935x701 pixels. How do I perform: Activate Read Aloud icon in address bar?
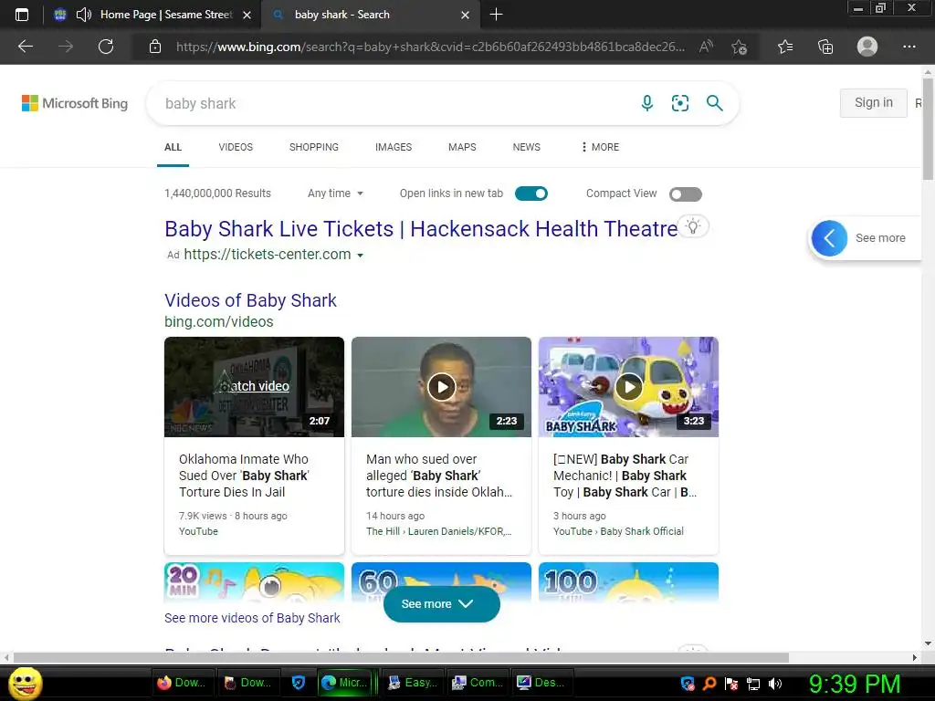pyautogui.click(x=706, y=47)
